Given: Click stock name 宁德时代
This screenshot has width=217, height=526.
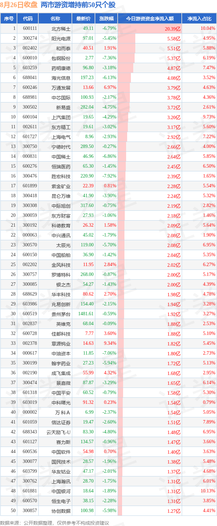Looking at the screenshot, I should pos(61,147).
